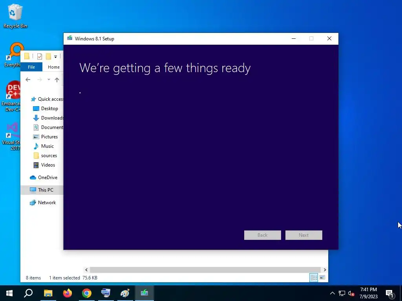Select Quick access in the navigation pane
This screenshot has width=402, height=301.
click(x=47, y=99)
